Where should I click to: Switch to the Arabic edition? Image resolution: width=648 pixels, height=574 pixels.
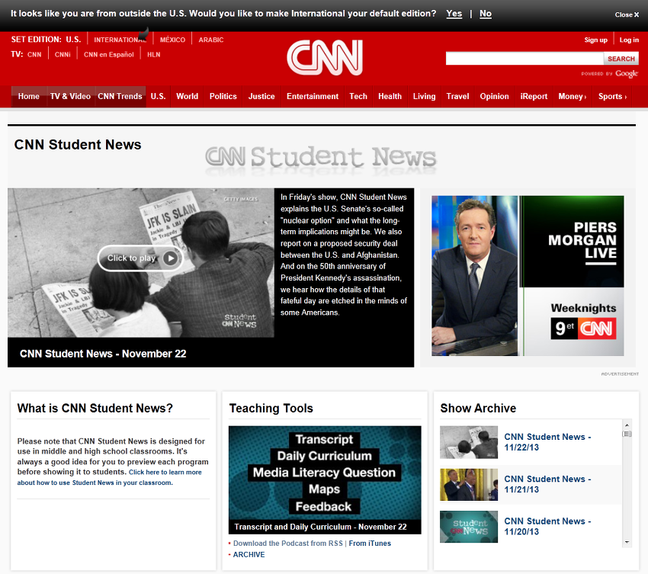point(210,40)
